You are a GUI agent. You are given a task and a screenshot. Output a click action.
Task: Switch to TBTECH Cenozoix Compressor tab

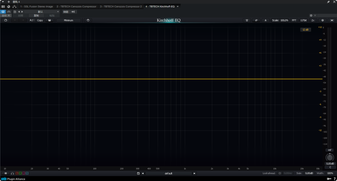point(76,7)
